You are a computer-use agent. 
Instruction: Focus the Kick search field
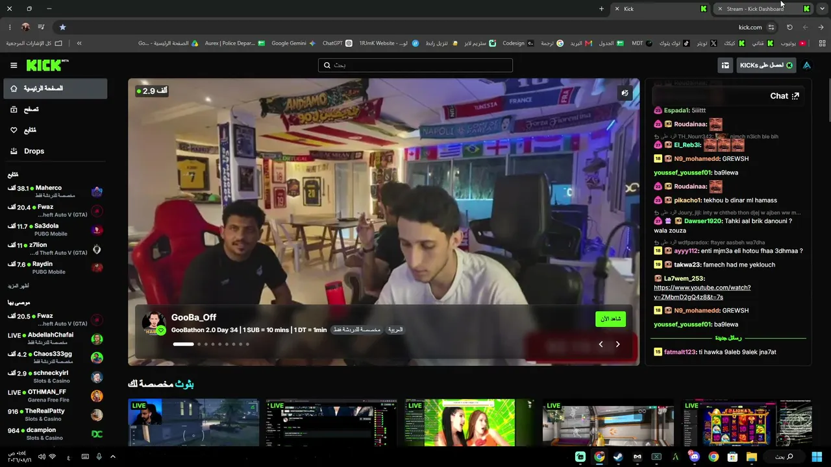pos(415,65)
